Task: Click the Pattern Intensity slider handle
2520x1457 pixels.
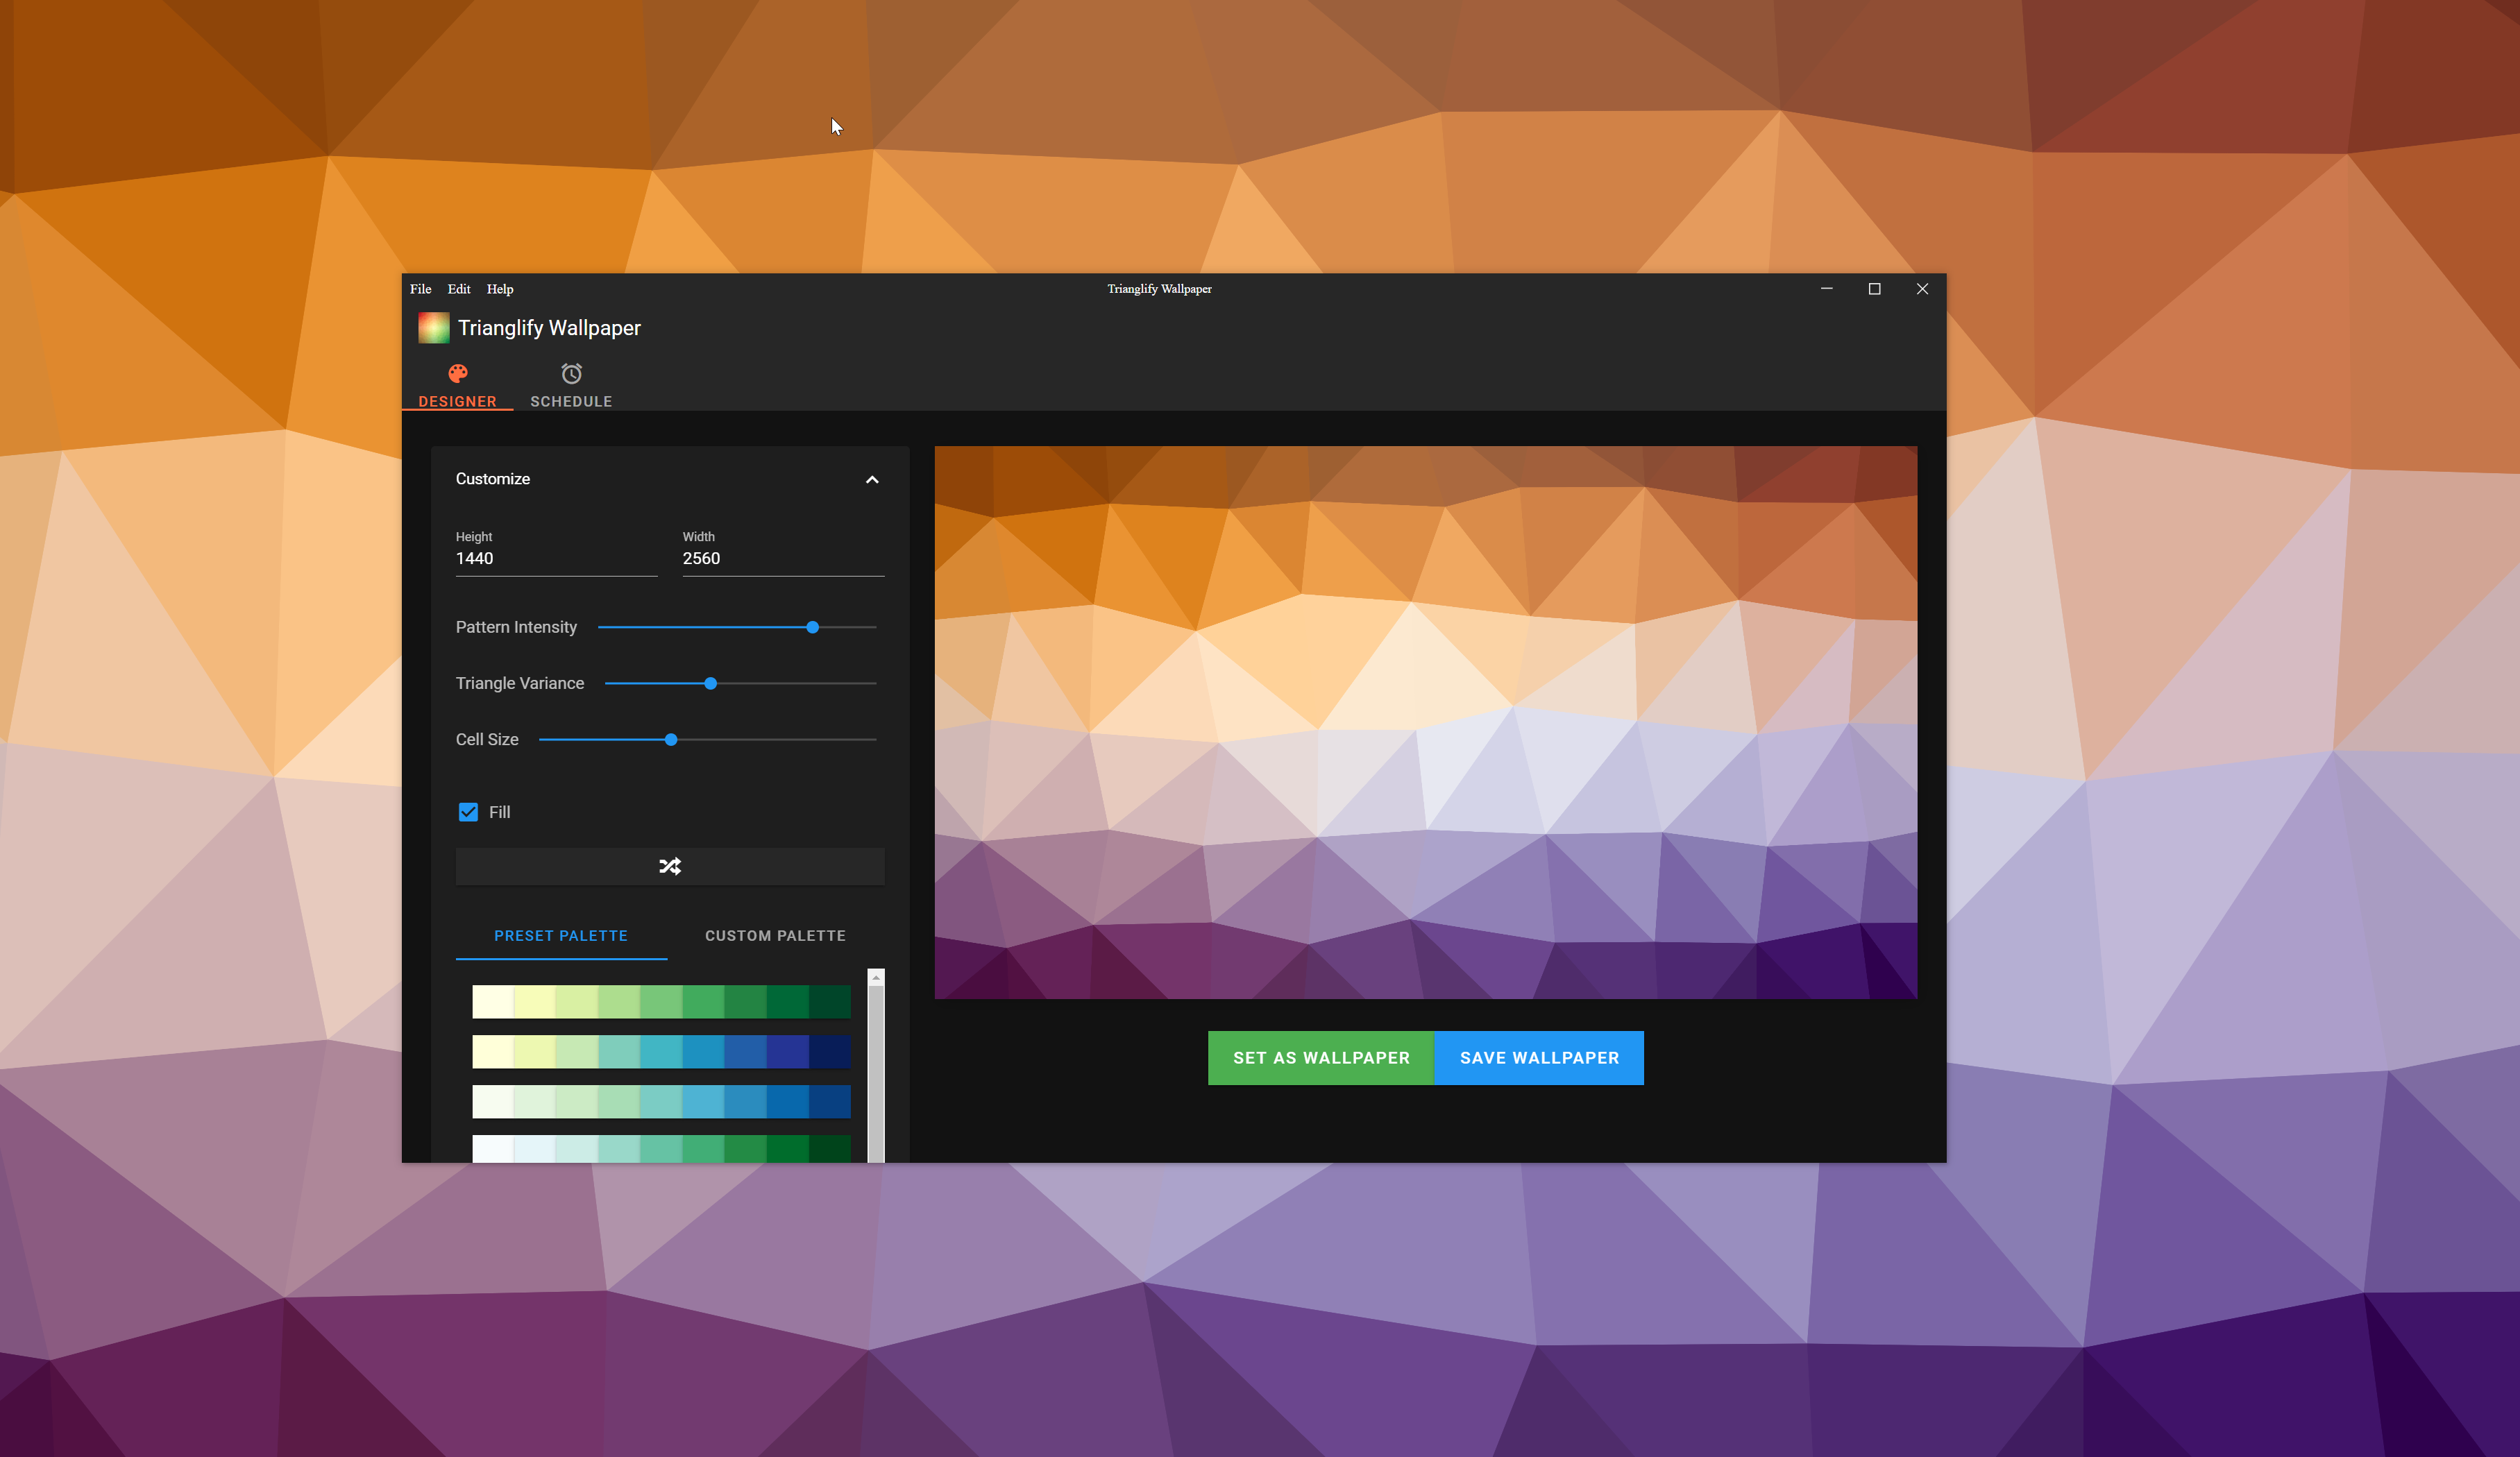Action: tap(812, 627)
